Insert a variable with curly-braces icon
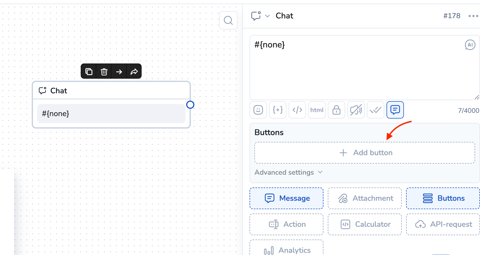Image resolution: width=480 pixels, height=255 pixels. point(278,110)
